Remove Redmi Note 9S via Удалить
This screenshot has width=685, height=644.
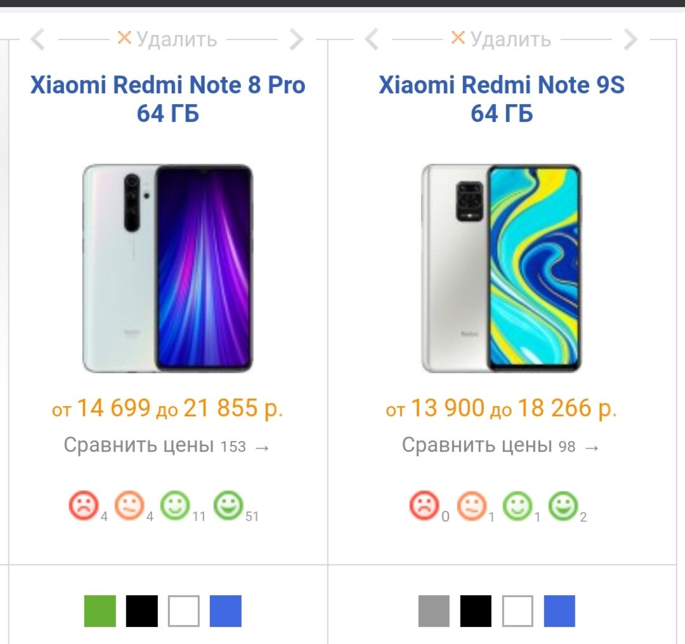[501, 39]
